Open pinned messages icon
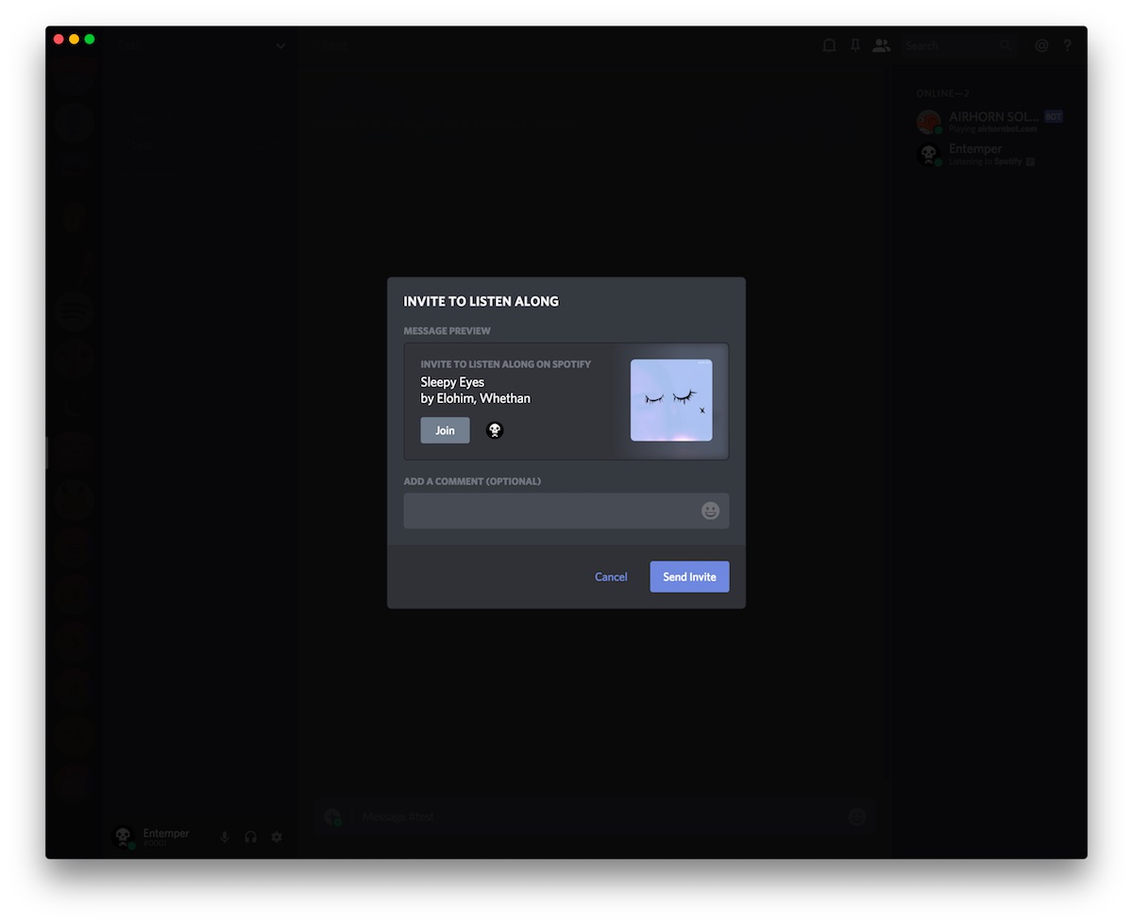The image size is (1133, 924). [854, 45]
